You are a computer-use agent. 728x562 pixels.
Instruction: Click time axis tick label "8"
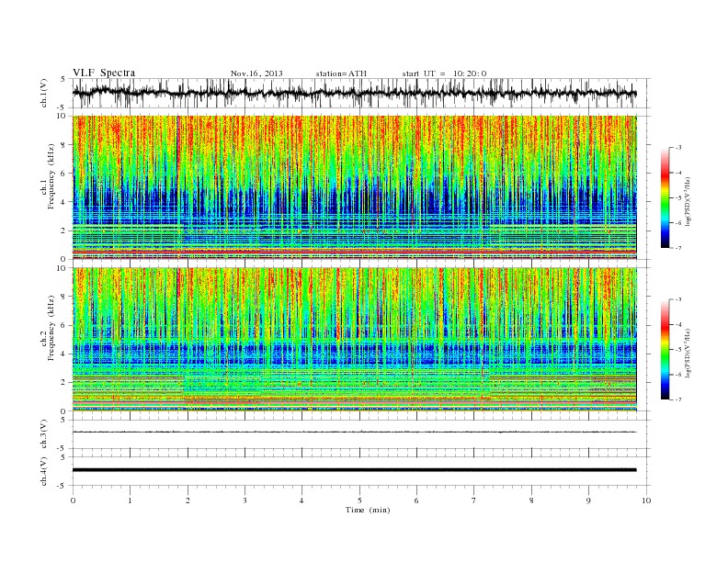click(531, 500)
